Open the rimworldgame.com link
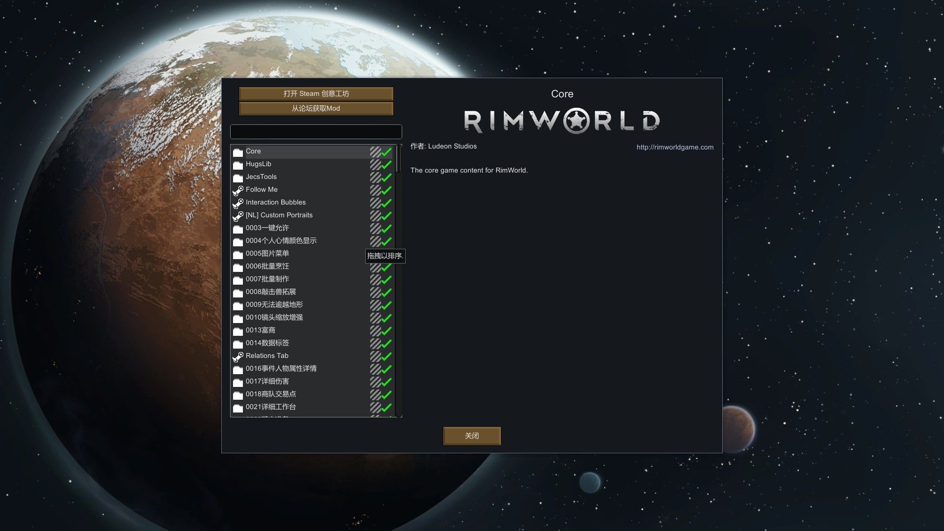Screen dimensions: 944x531 (675, 147)
